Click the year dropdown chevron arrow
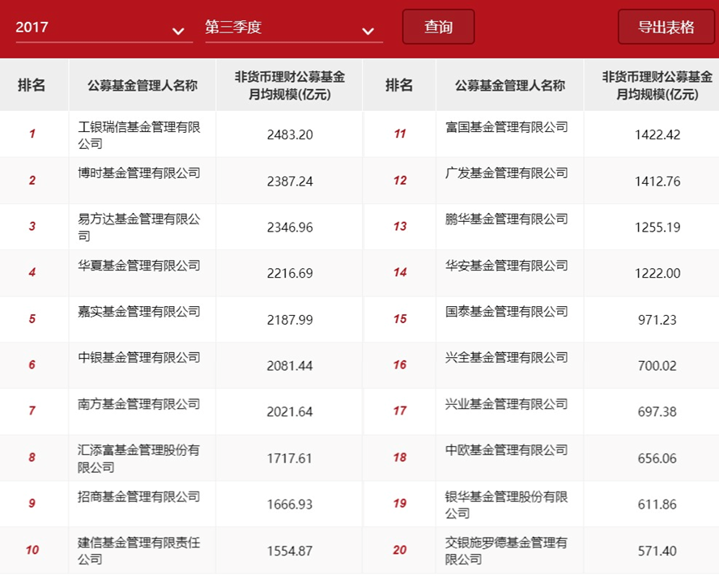 point(180,29)
